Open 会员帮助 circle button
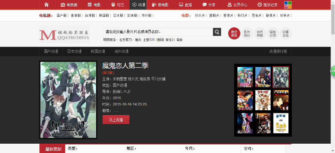Image resolution: width=335 pixels, height=153 pixels. (260, 34)
